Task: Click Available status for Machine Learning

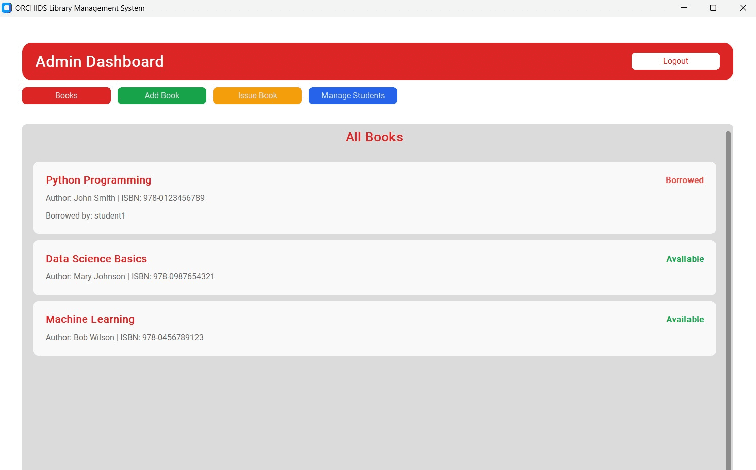Action: click(685, 319)
